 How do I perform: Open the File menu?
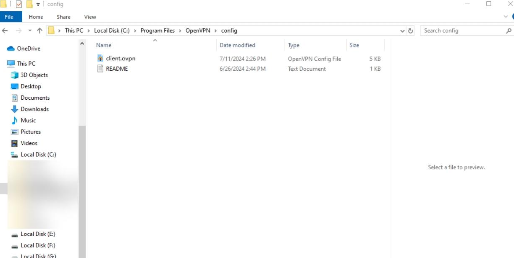[x=9, y=17]
